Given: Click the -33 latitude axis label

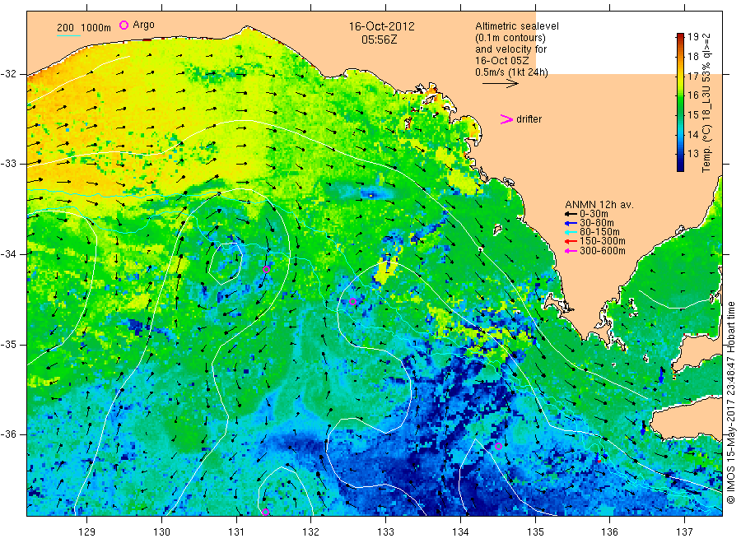Looking at the screenshot, I should (8, 164).
